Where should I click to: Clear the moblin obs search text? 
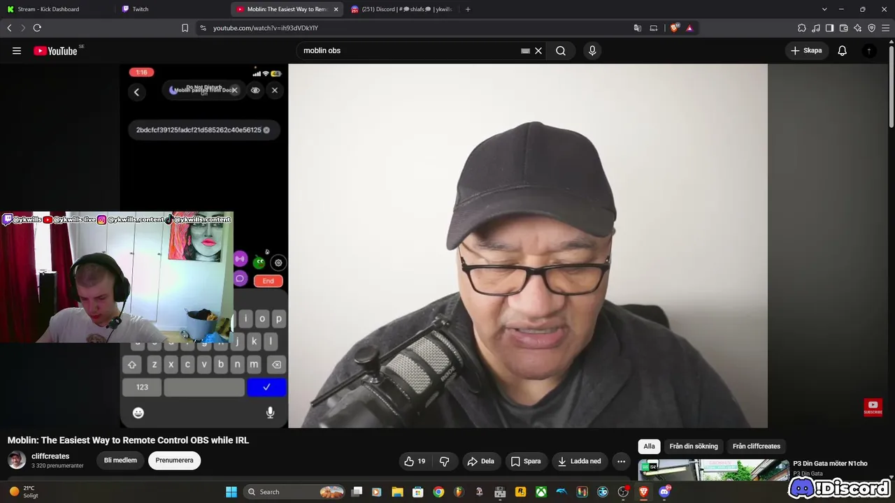(538, 50)
